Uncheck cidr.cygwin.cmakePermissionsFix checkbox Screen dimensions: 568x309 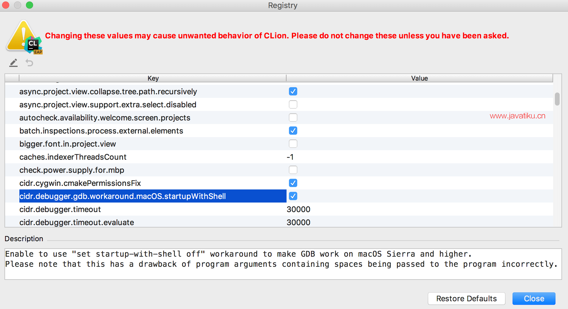click(x=293, y=183)
